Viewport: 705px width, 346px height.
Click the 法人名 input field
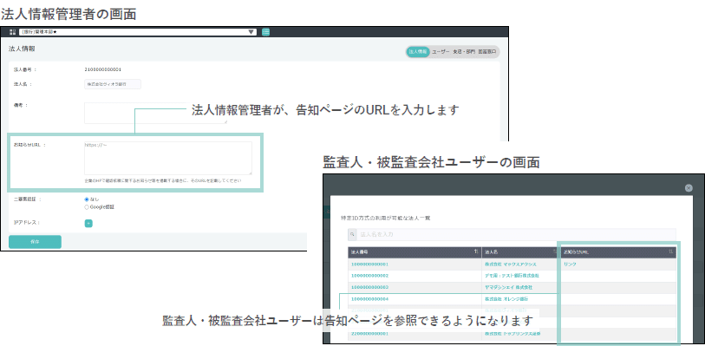click(x=113, y=84)
